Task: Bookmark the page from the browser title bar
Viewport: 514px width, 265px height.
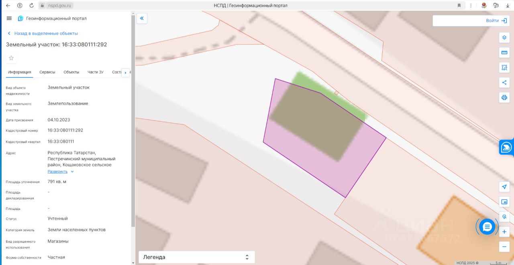Action: pyautogui.click(x=459, y=6)
